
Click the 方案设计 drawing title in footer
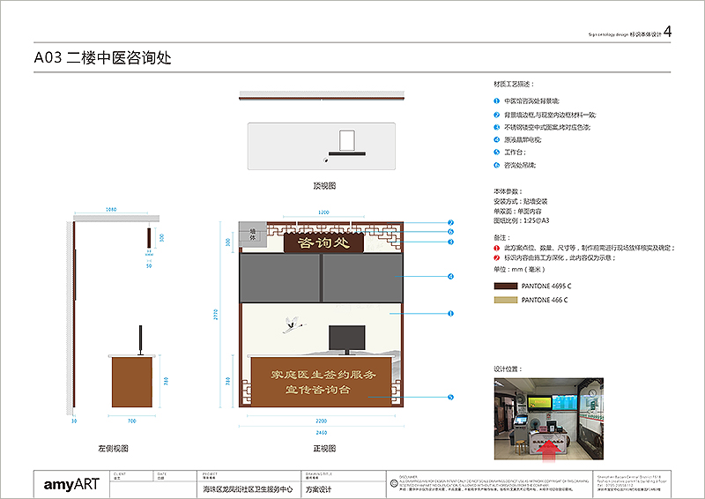[318, 489]
